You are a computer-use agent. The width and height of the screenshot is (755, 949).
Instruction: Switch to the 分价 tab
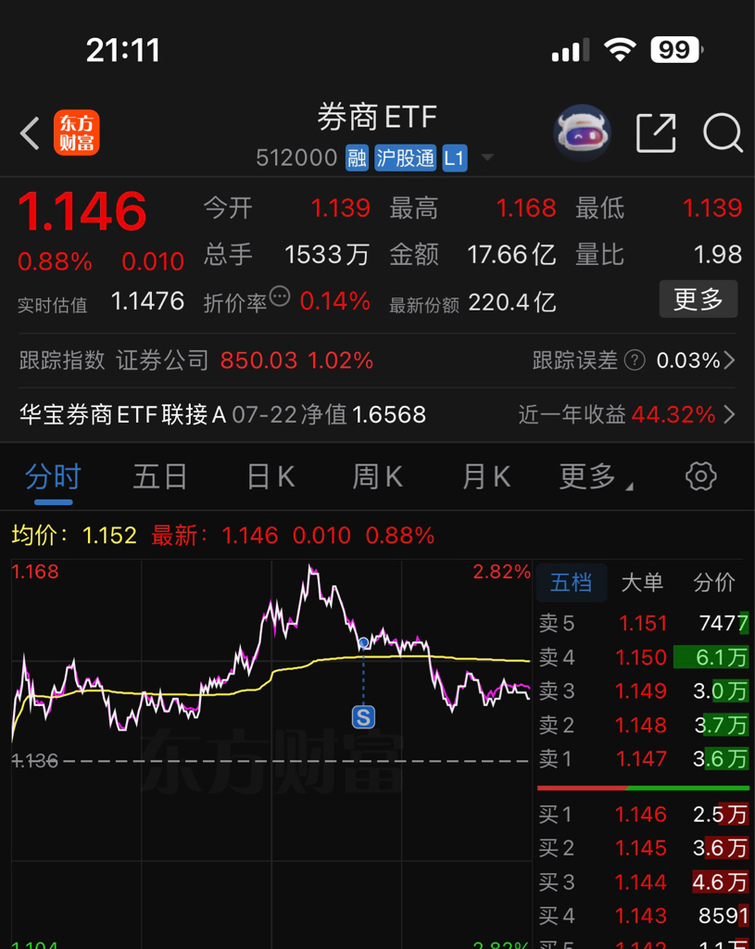714,582
